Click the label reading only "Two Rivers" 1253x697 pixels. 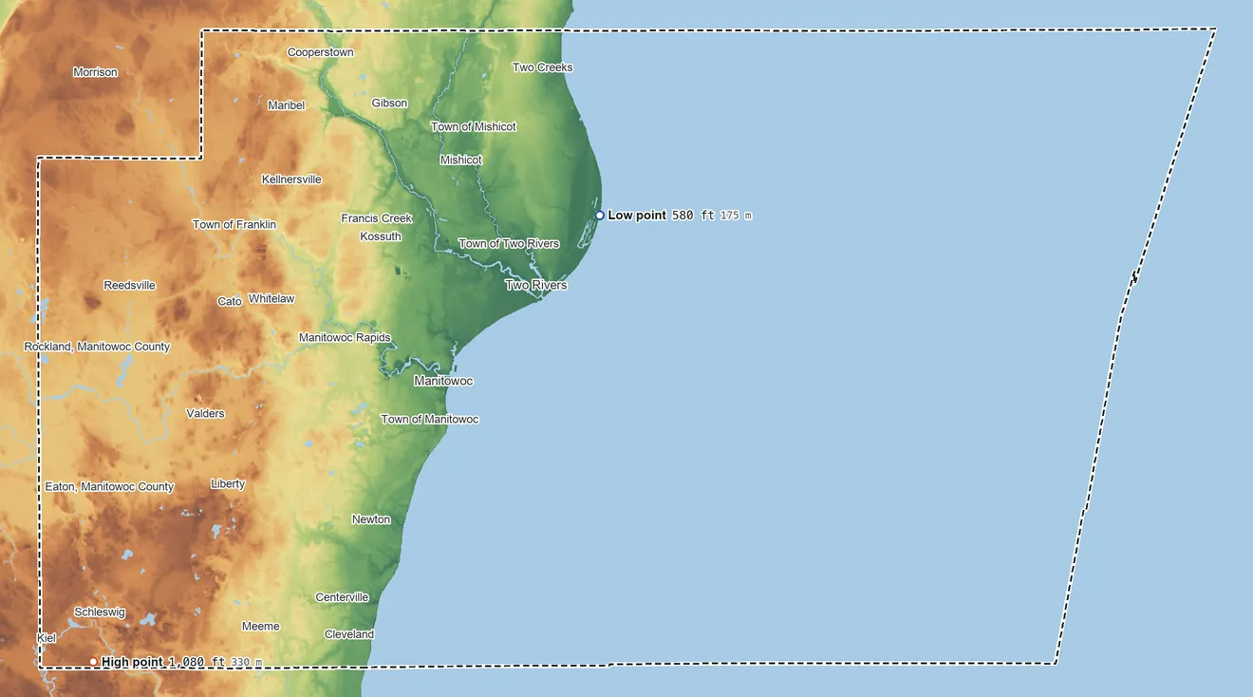click(536, 285)
